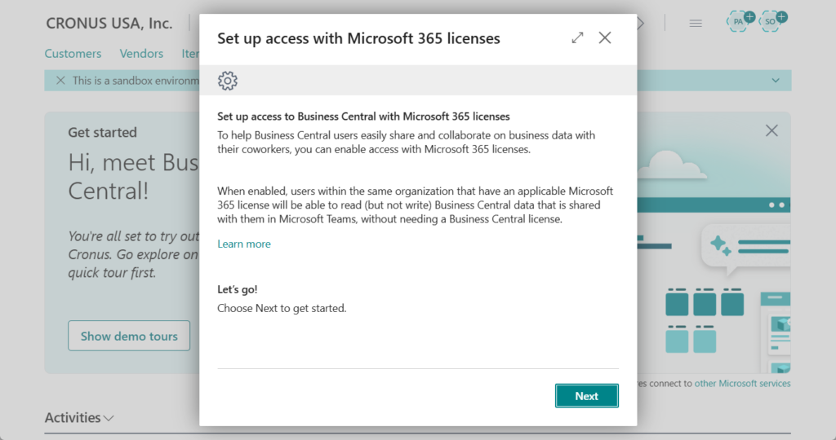Open the hamburger menu icon in header
The height and width of the screenshot is (440, 836).
click(696, 24)
